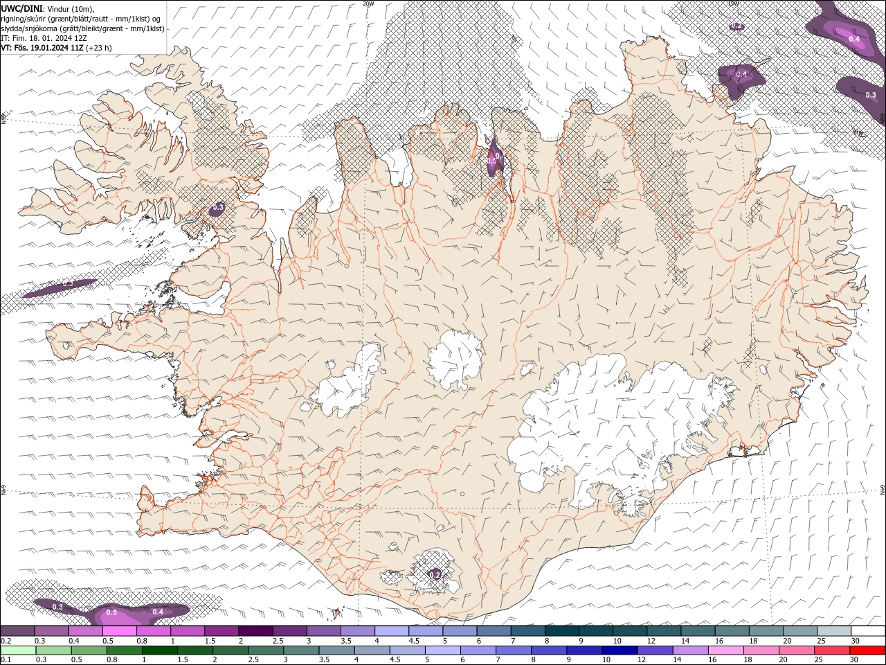
Task: Select the bright pink 0.5 swatch, top scale
Action: [x=120, y=631]
